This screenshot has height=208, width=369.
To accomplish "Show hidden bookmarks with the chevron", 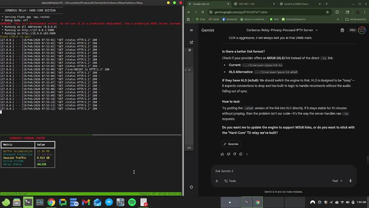I will coord(338,19).
